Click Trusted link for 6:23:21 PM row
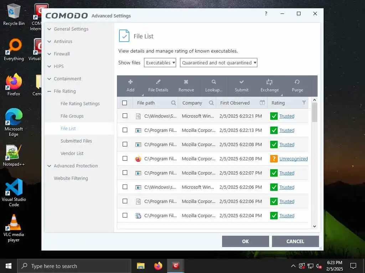Image resolution: width=365 pixels, height=273 pixels. tap(287, 116)
